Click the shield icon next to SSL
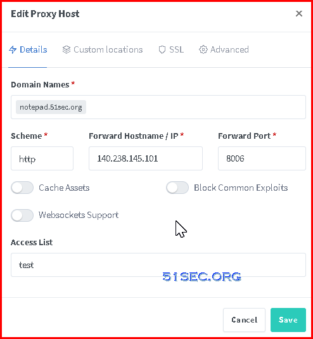Image resolution: width=313 pixels, height=339 pixels. (x=162, y=49)
